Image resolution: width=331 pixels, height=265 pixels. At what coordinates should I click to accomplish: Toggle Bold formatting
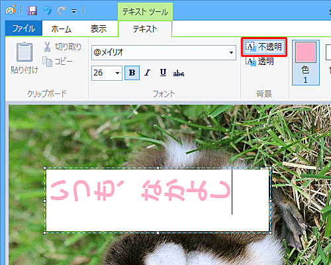click(x=132, y=73)
